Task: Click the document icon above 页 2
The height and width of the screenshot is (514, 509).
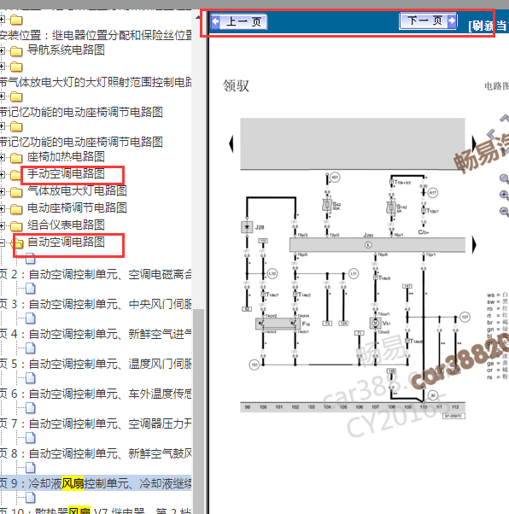Action: 31,259
